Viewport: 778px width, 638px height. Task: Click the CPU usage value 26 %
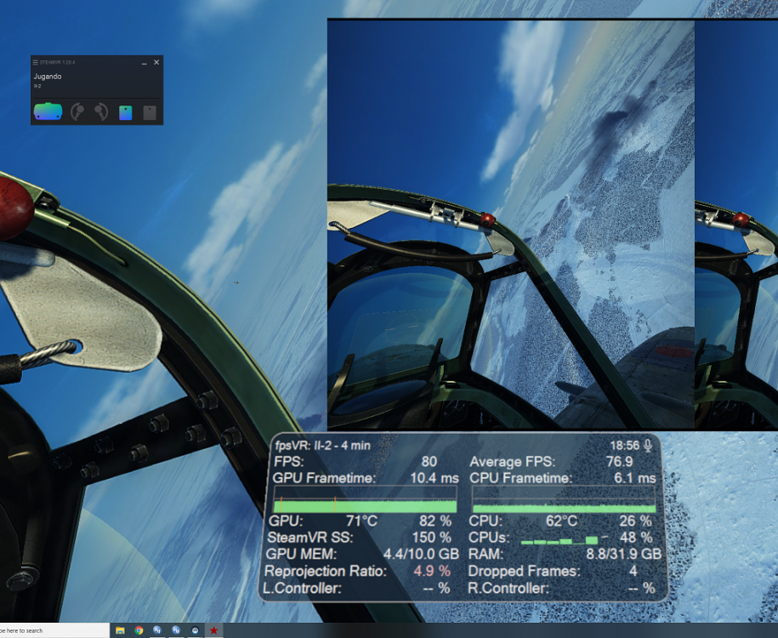(635, 521)
